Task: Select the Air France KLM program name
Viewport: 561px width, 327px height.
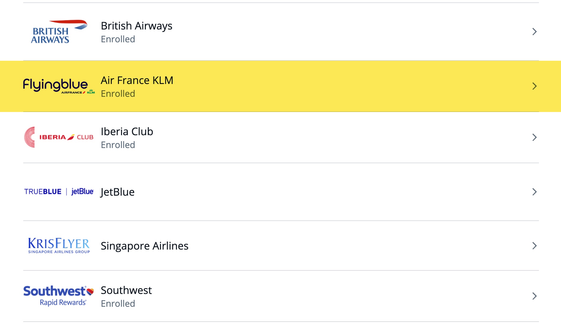Action: click(137, 80)
